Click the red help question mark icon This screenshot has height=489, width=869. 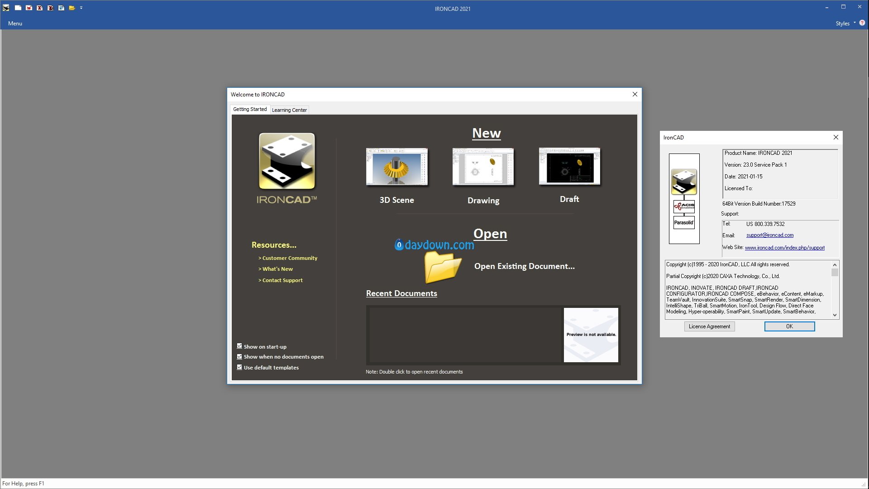pyautogui.click(x=862, y=23)
